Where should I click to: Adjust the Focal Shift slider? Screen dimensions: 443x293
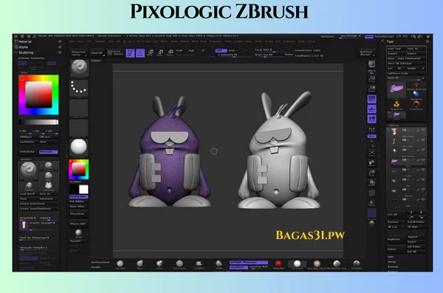click(269, 50)
